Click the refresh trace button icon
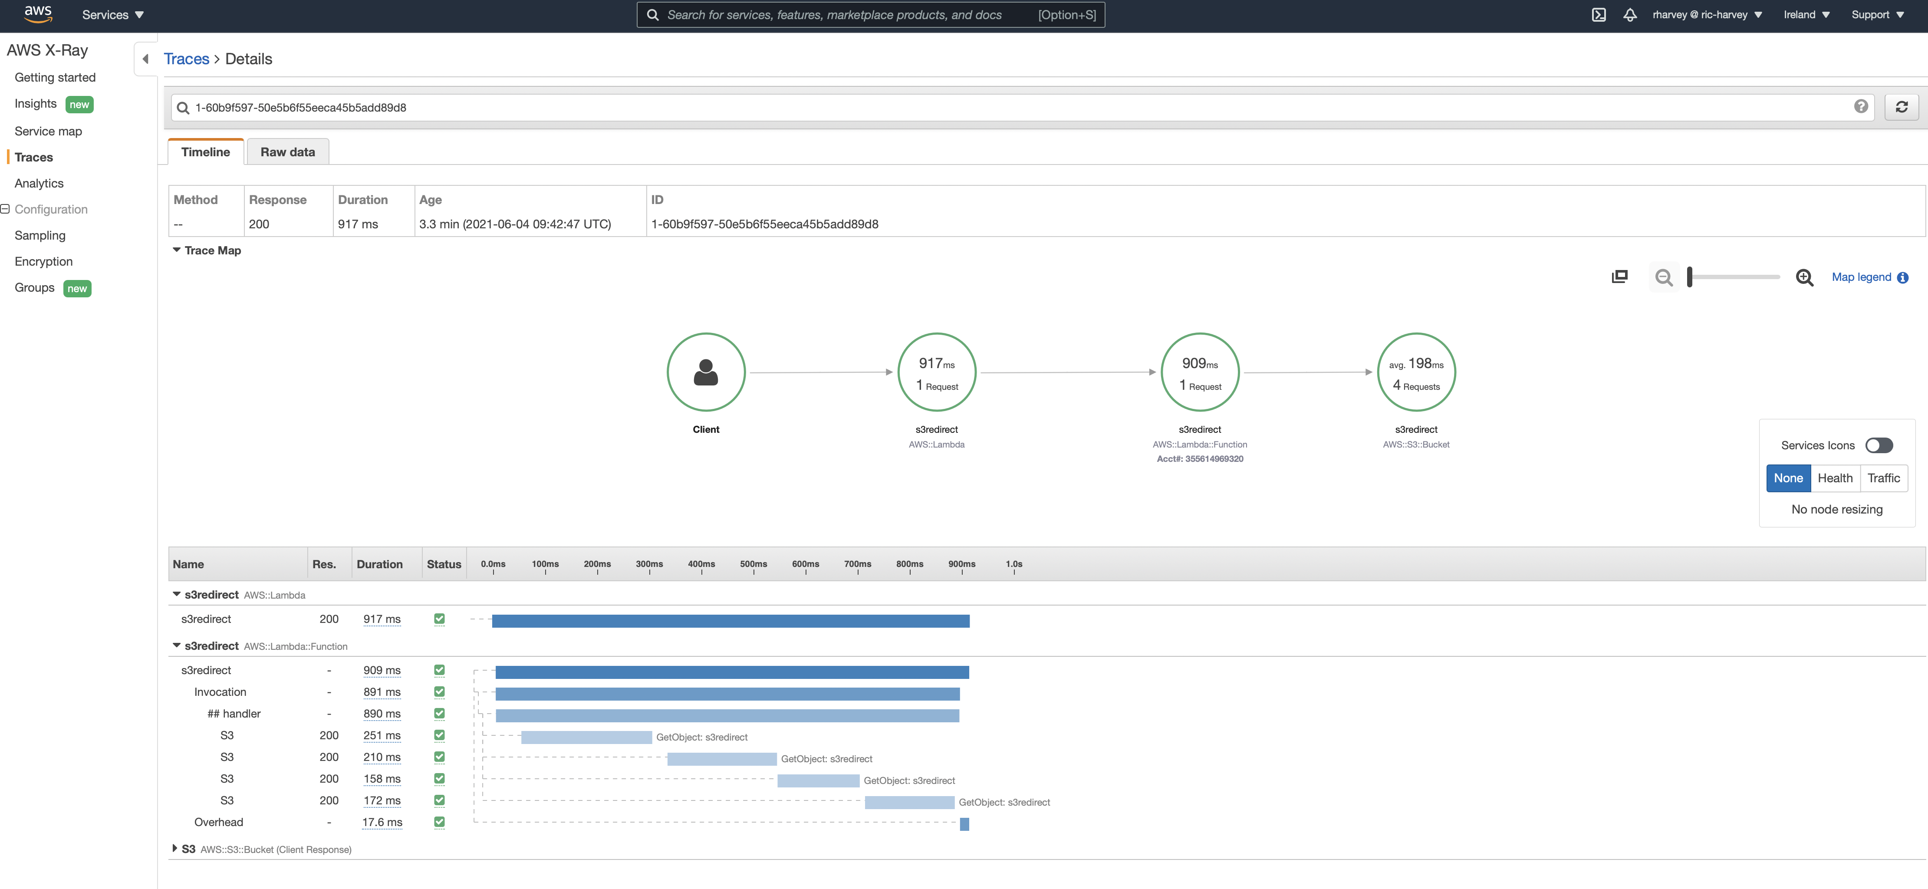The image size is (1928, 889). pyautogui.click(x=1901, y=107)
